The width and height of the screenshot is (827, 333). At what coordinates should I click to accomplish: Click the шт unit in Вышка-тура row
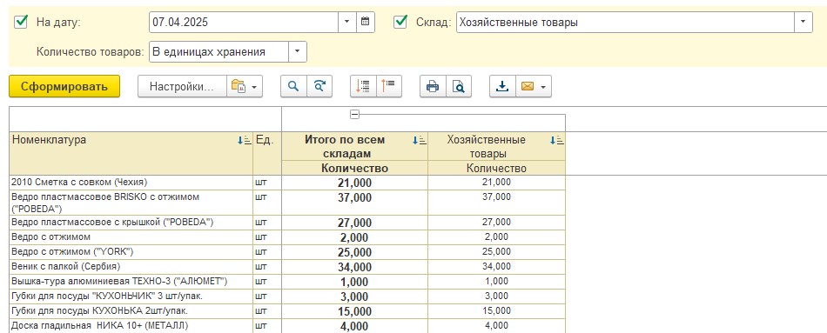click(x=261, y=282)
